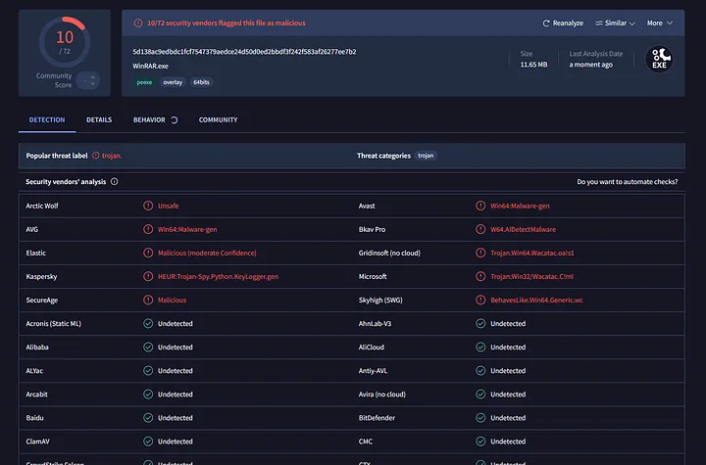Click the checkmark icon in Baidu row
This screenshot has height=465, width=706.
pyautogui.click(x=148, y=418)
